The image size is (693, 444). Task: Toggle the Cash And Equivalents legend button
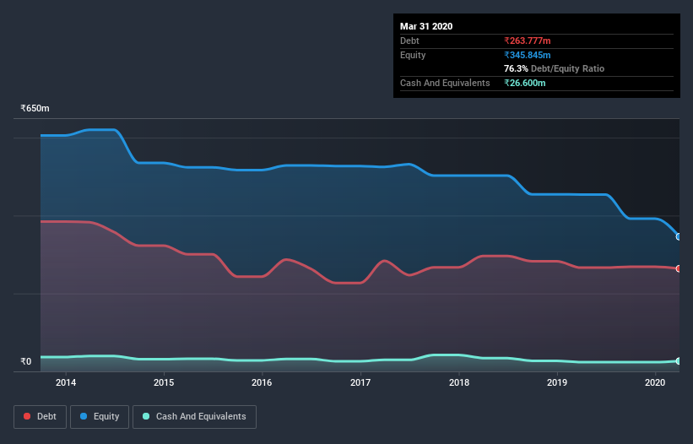(x=194, y=417)
